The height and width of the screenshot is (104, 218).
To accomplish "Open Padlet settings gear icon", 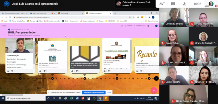I will pos(148,26).
